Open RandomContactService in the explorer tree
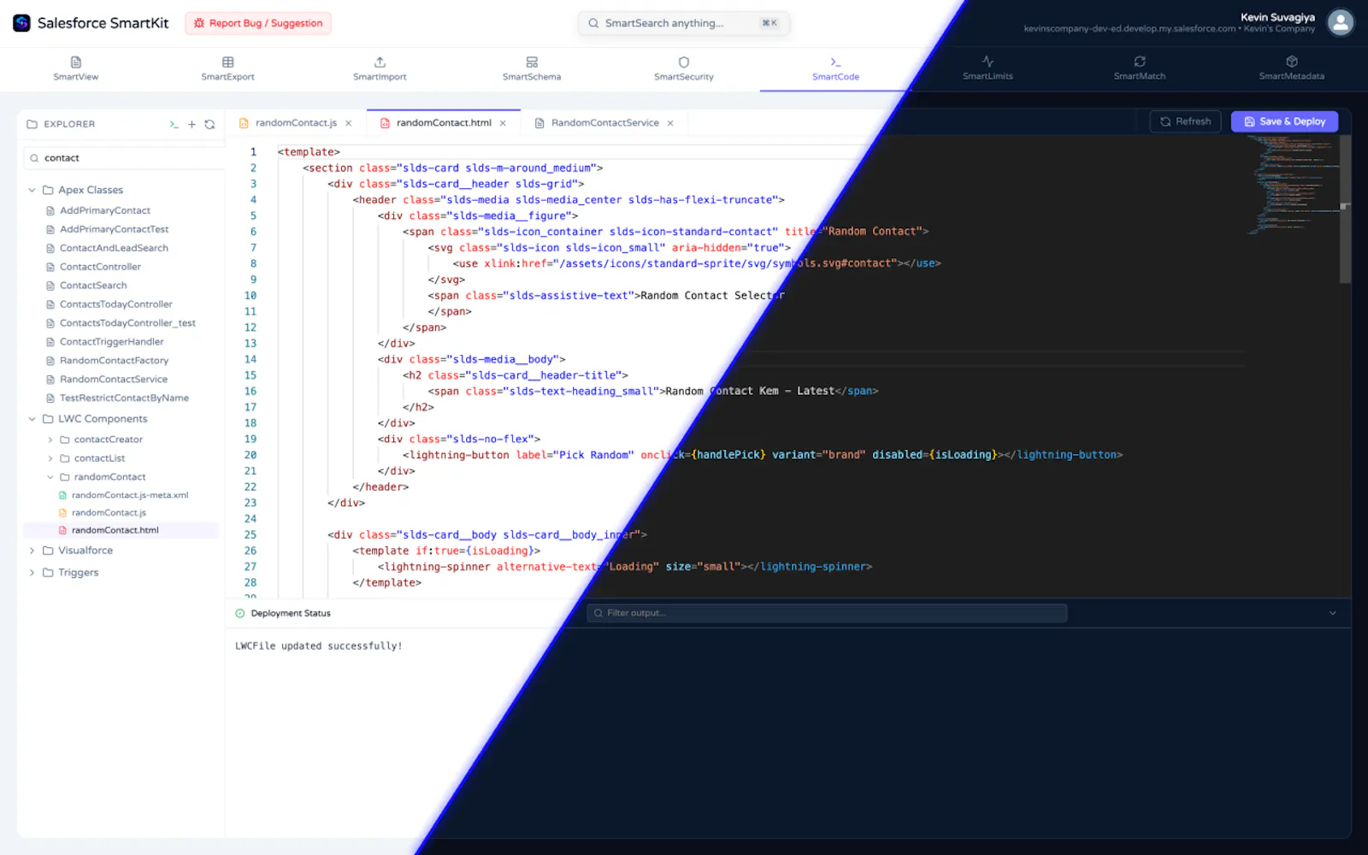Screen dimensions: 1368x855 click(x=114, y=380)
